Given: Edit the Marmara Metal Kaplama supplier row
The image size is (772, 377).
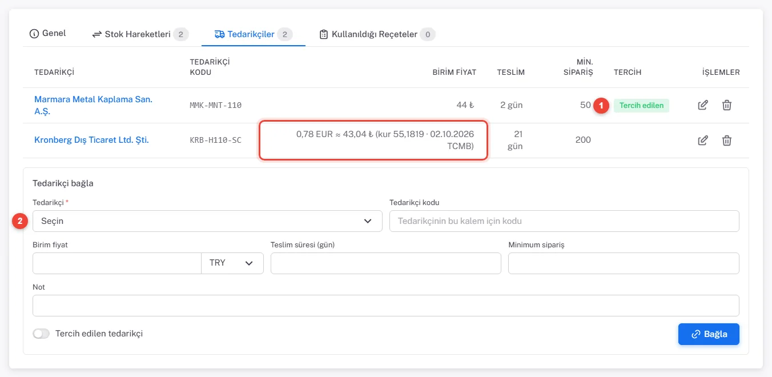Looking at the screenshot, I should 703,105.
